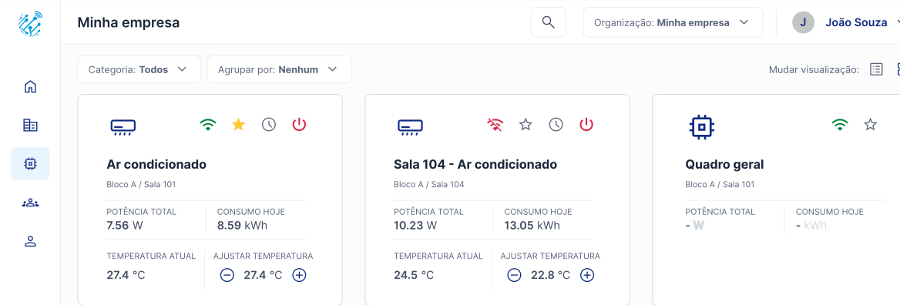This screenshot has width=900, height=305.
Task: Open the single user profile sidebar icon
Action: 30,241
